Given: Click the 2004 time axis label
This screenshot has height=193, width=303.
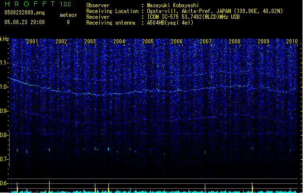Looking at the screenshot, I should [x=119, y=41].
